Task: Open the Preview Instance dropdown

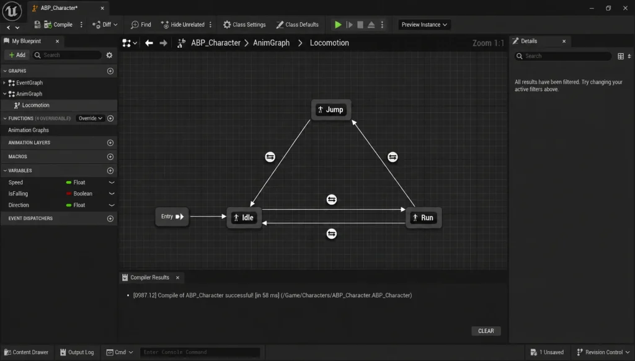Action: (424, 25)
